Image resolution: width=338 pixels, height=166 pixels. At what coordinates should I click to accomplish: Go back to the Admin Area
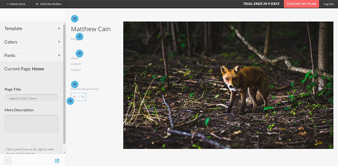(x=16, y=4)
